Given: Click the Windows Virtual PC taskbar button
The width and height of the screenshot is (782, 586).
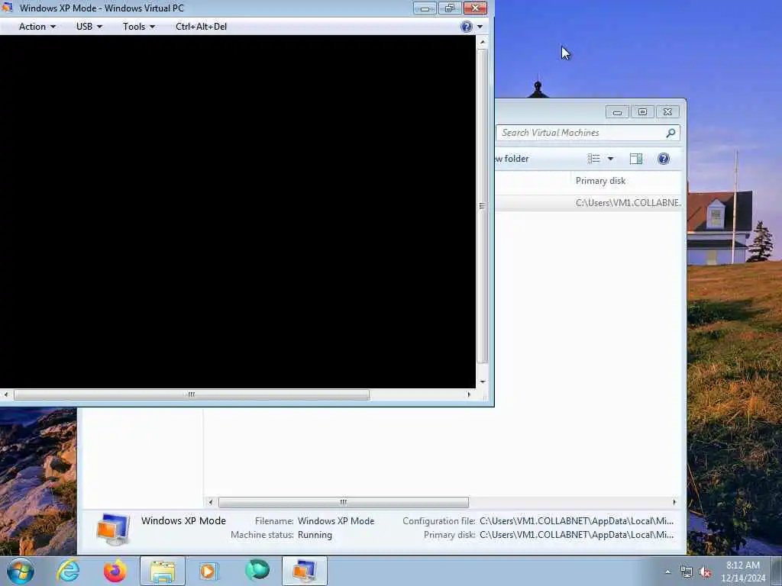Looking at the screenshot, I should [x=304, y=571].
